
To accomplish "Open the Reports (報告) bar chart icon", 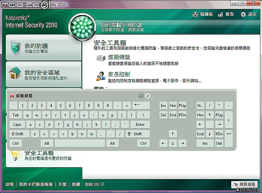I will click(x=220, y=14).
